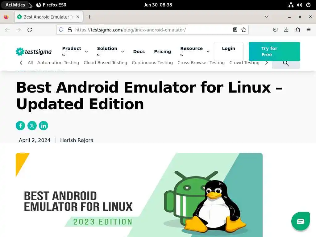This screenshot has width=316, height=237.
Task: Open the chat support widget
Action: click(301, 221)
